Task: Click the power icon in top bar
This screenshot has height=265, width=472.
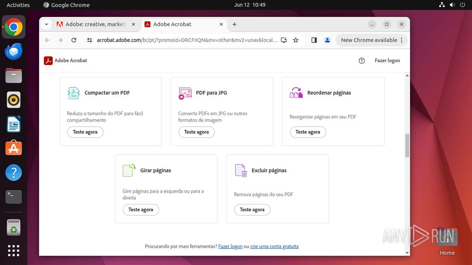Action: point(462,5)
